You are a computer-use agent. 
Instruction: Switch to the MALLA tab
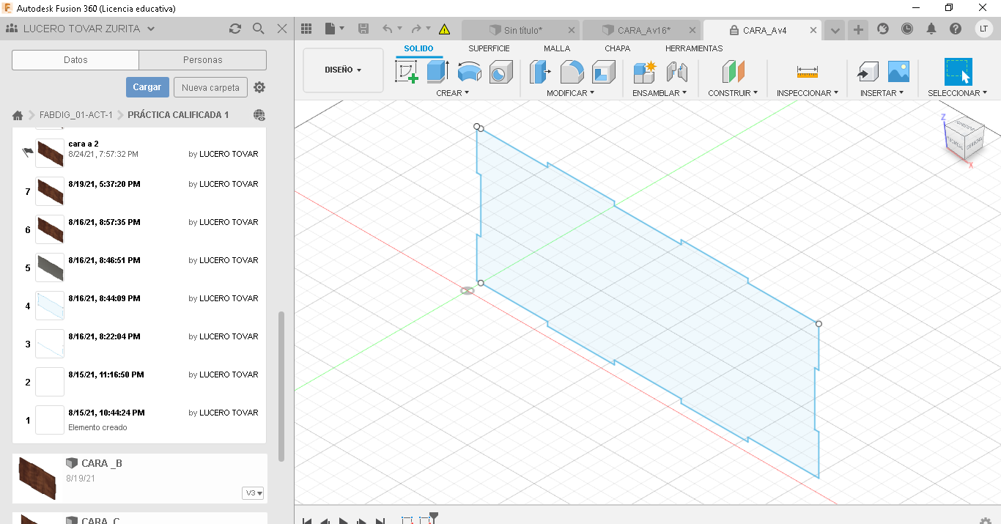point(556,48)
